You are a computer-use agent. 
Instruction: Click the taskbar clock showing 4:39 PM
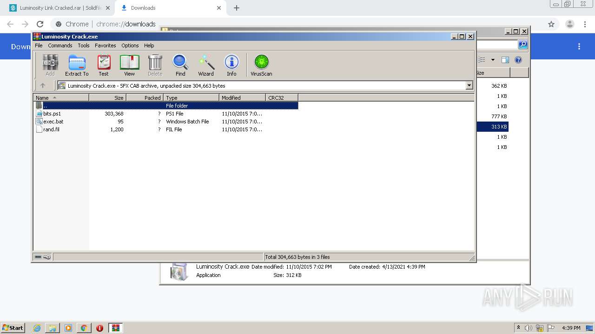[x=571, y=328]
